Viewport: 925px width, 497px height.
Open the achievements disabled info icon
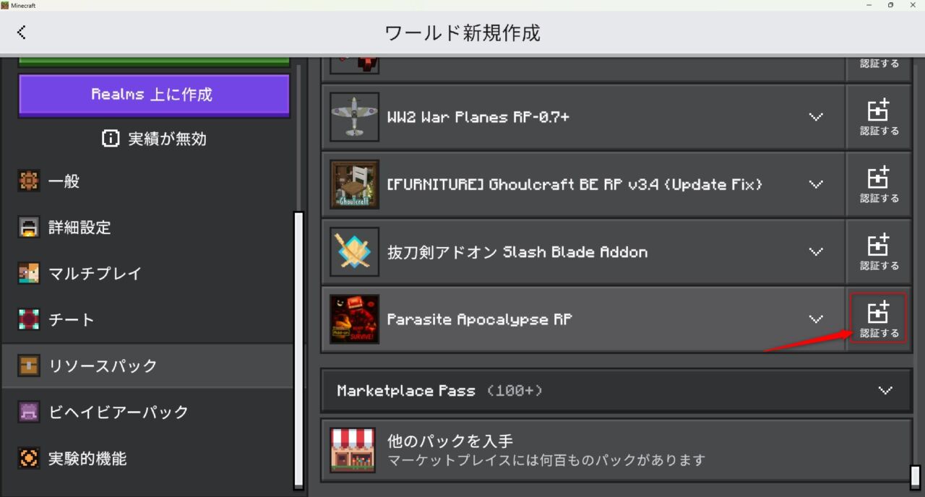110,139
